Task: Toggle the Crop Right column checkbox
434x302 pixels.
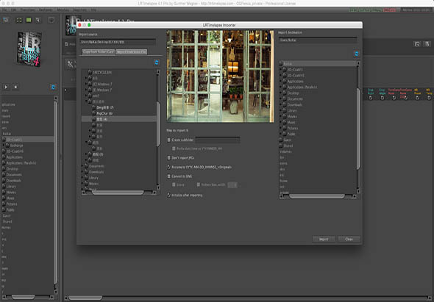Action: (x=371, y=98)
